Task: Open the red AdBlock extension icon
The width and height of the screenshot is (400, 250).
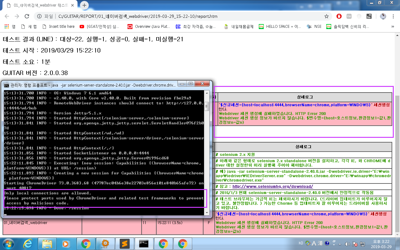Action: pos(339,16)
